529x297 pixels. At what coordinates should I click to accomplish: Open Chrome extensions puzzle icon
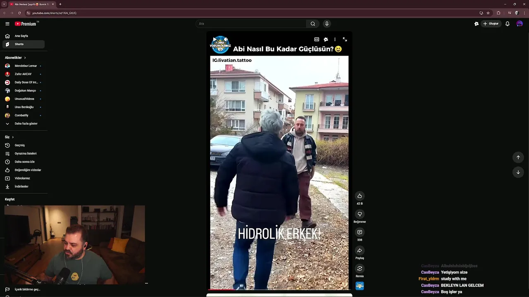point(498,13)
